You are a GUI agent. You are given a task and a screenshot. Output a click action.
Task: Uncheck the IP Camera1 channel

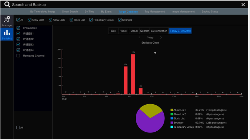pos(18,28)
